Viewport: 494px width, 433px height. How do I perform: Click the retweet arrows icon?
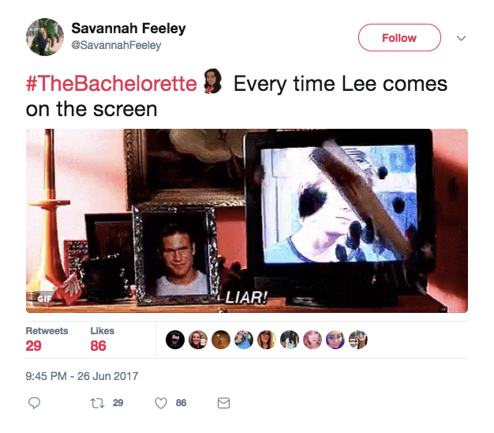tap(97, 403)
